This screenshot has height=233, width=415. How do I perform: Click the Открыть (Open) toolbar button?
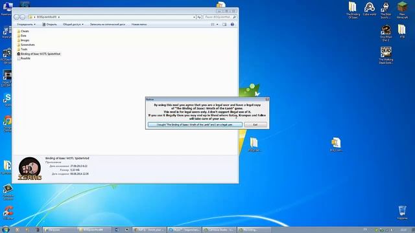coord(49,25)
